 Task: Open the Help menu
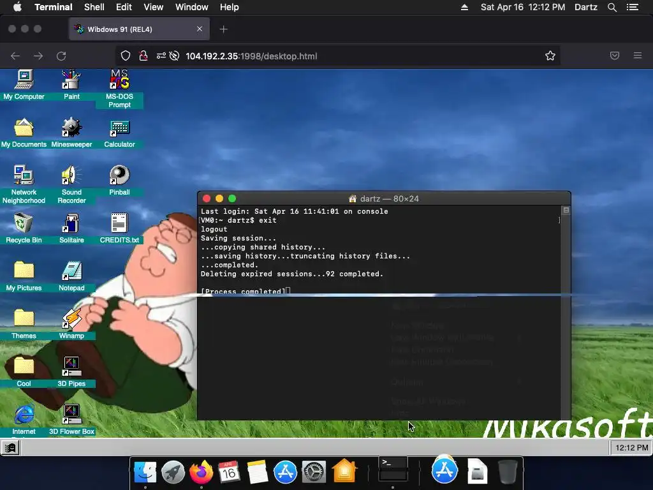pos(230,7)
